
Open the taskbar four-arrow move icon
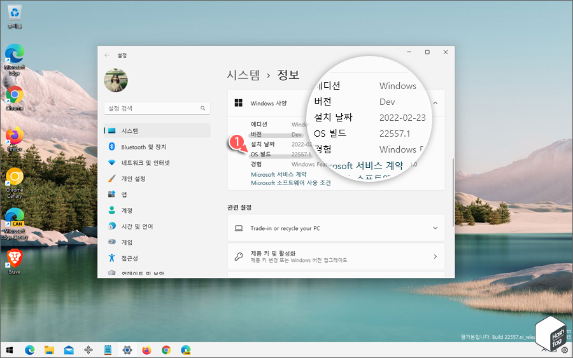click(x=88, y=350)
